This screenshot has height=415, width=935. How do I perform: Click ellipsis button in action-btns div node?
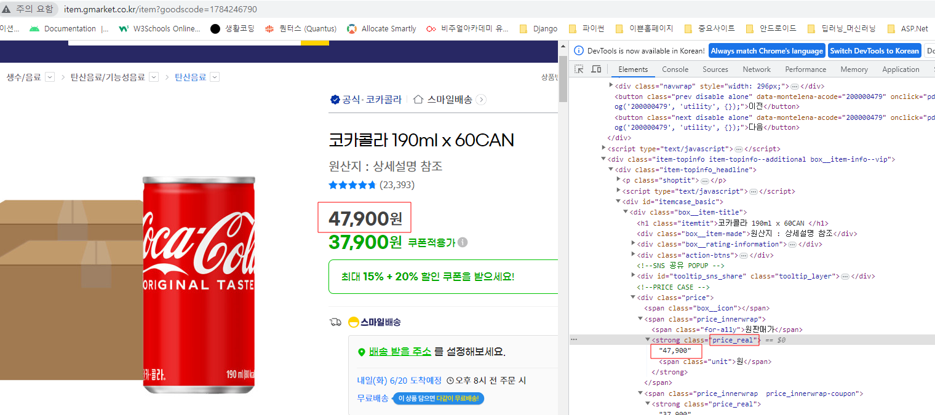pyautogui.click(x=743, y=255)
